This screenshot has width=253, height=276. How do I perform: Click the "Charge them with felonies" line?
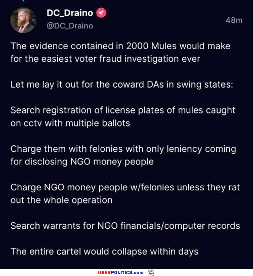coord(123,149)
